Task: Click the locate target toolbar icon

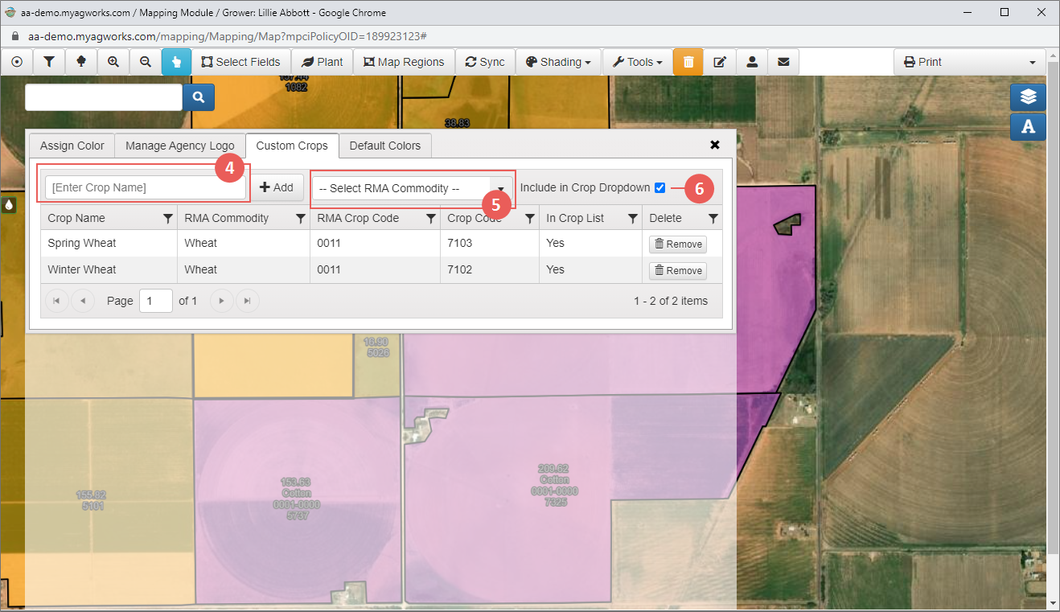Action: (x=16, y=62)
